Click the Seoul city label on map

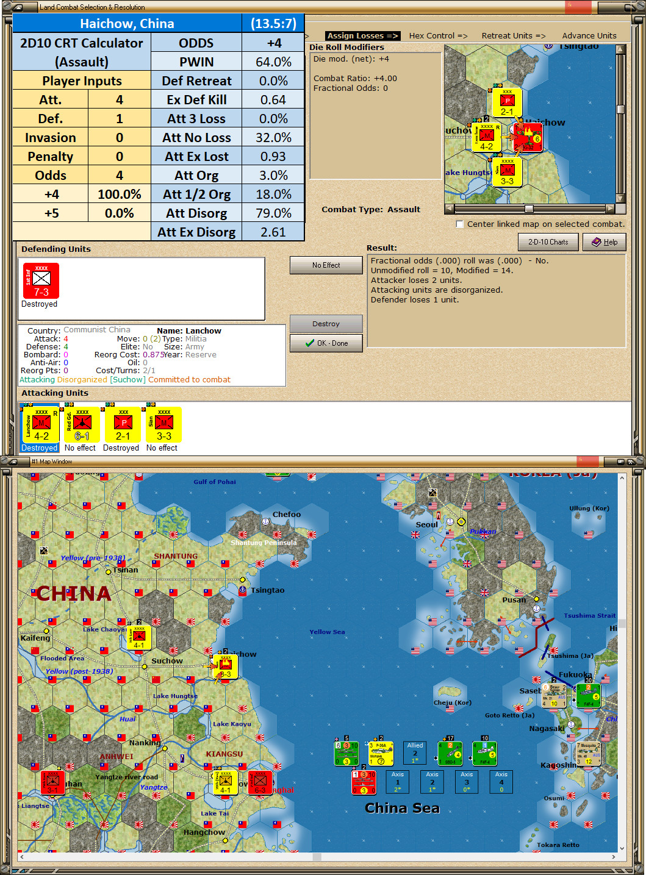427,524
